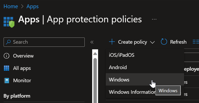Click the sidebar scrollbar up arrow

coord(95,54)
